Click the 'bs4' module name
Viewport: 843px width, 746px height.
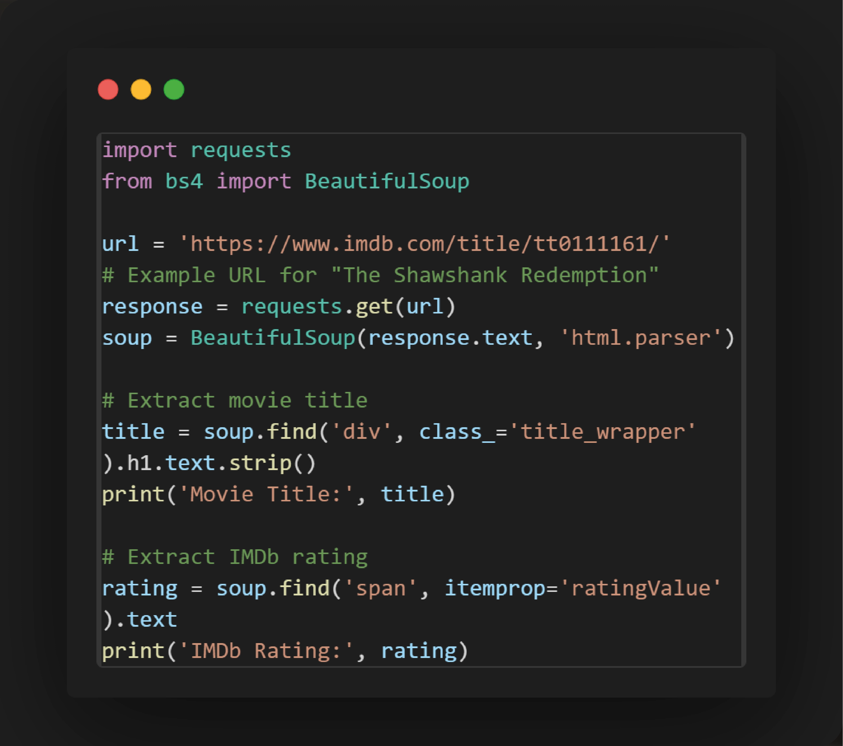click(x=184, y=181)
